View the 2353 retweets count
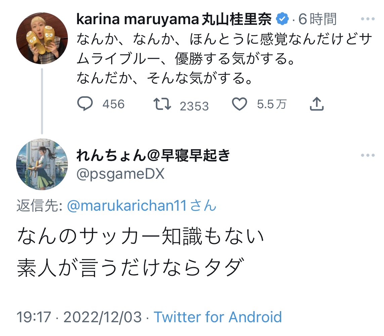This screenshot has height=336, width=384. point(194,106)
